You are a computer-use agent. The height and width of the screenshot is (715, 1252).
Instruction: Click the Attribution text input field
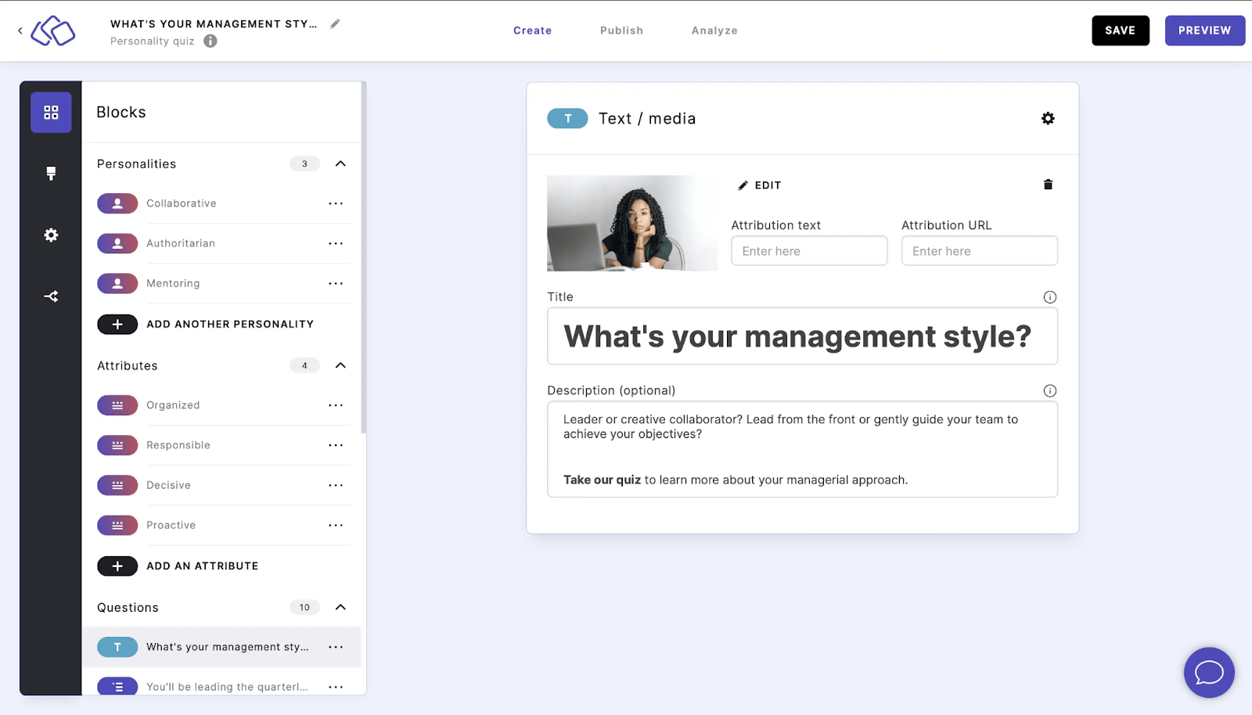809,251
